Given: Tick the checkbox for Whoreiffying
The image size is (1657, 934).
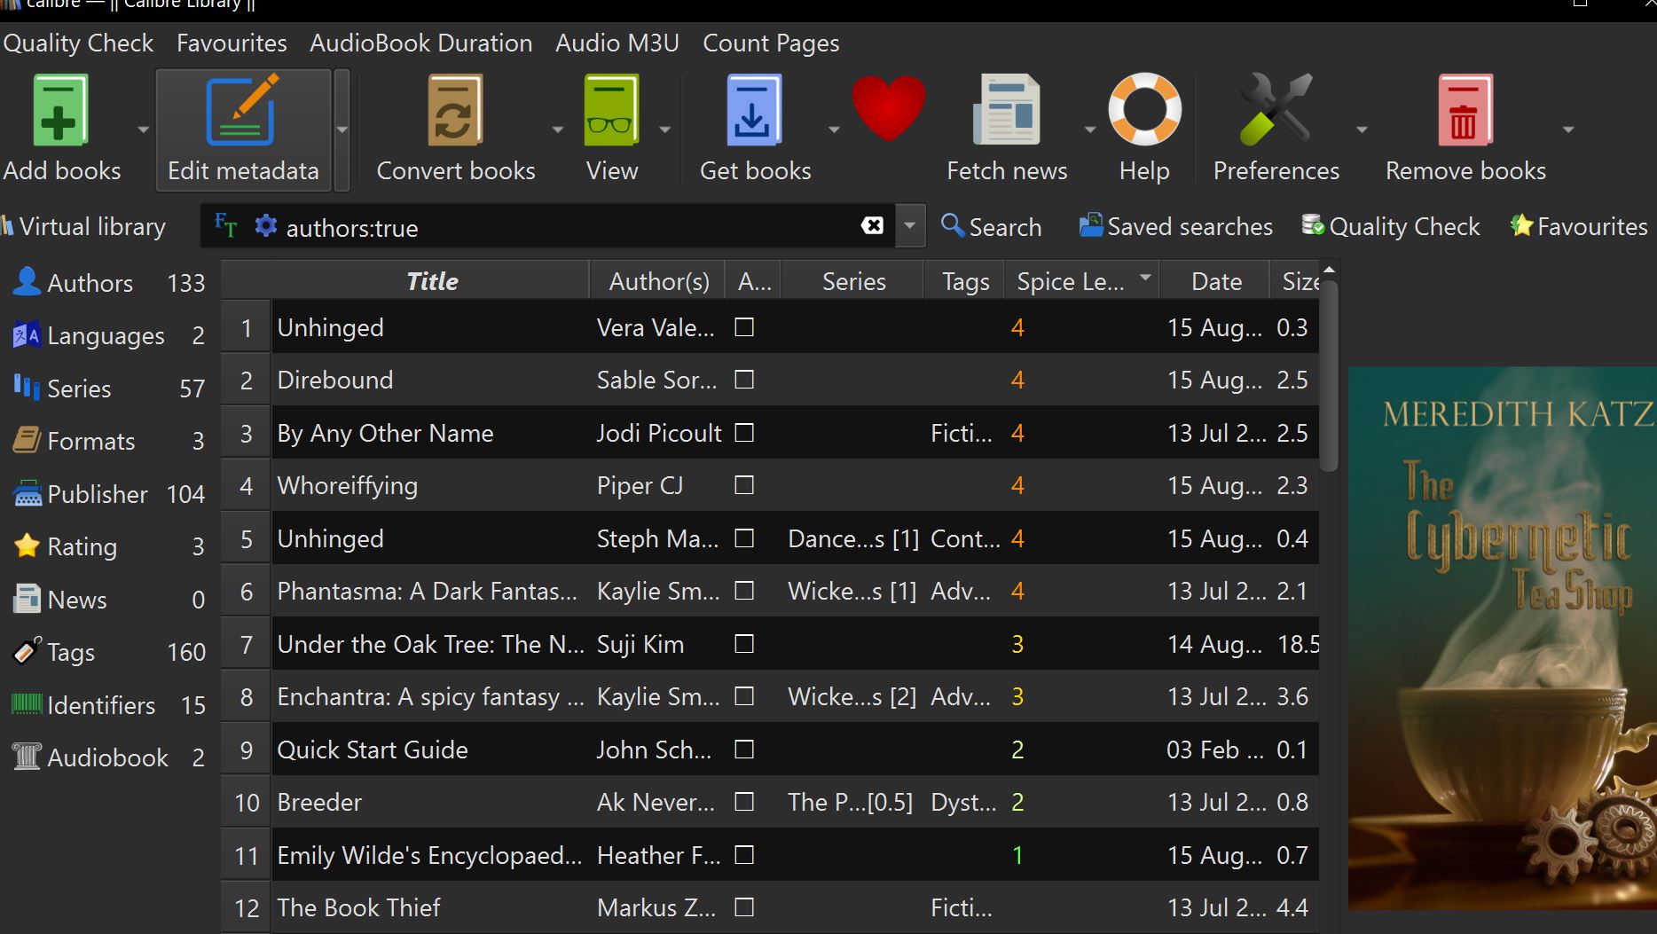Looking at the screenshot, I should pyautogui.click(x=744, y=485).
